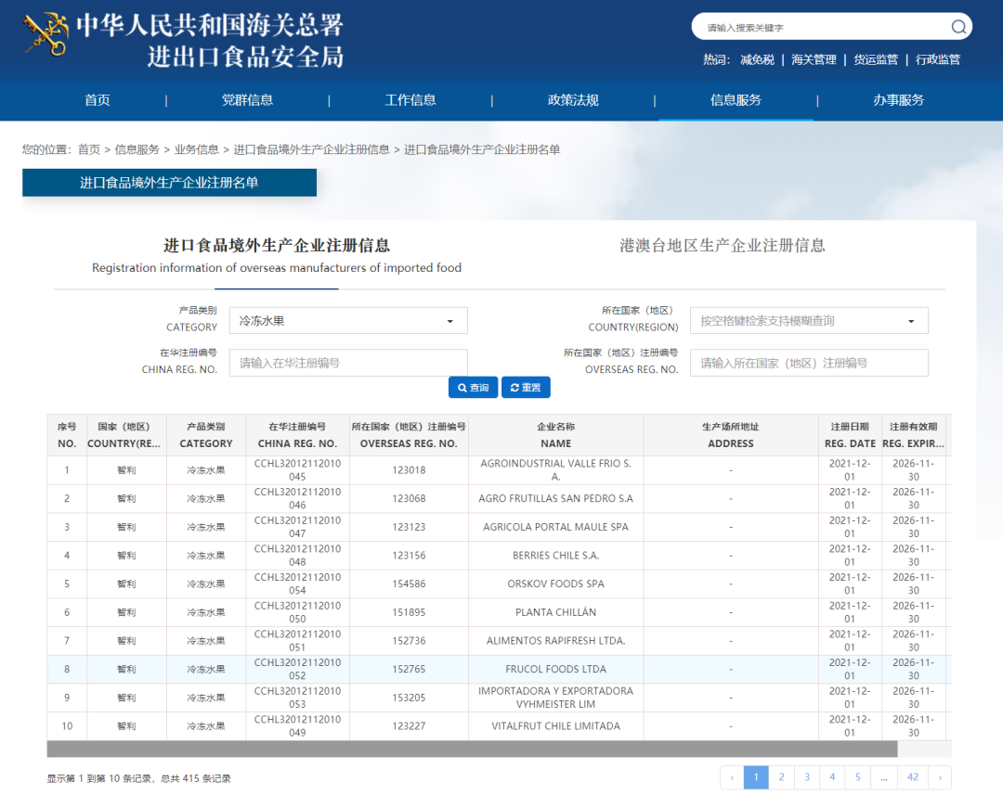The width and height of the screenshot is (1003, 795).
Task: Click the customs emblem logo at top left
Action: (x=45, y=33)
